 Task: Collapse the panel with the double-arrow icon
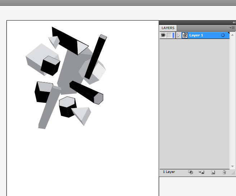(x=233, y=22)
